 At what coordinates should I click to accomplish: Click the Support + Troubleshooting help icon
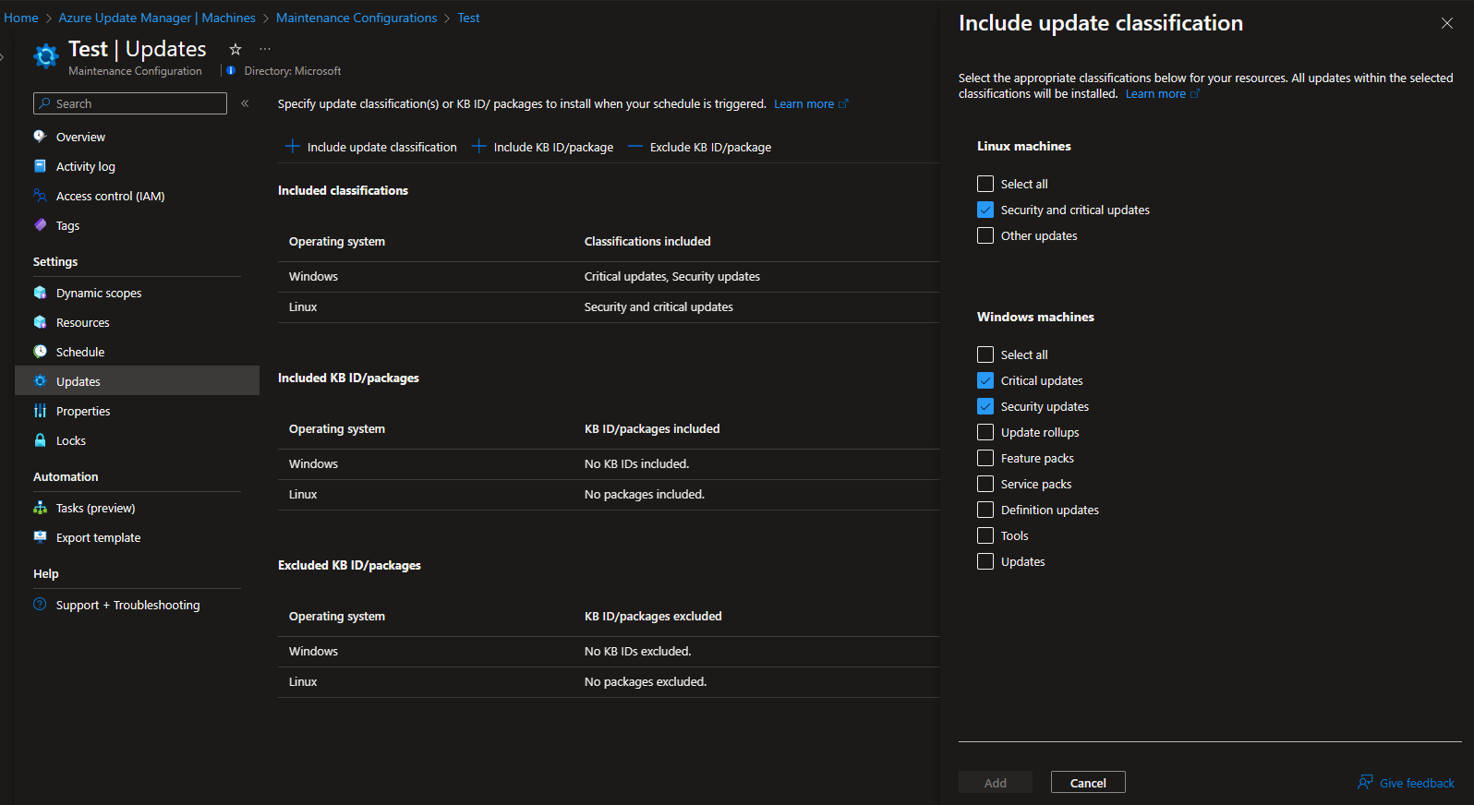tap(40, 605)
